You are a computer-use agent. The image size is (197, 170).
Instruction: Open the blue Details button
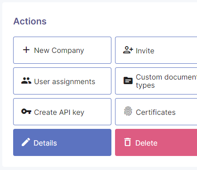62,142
